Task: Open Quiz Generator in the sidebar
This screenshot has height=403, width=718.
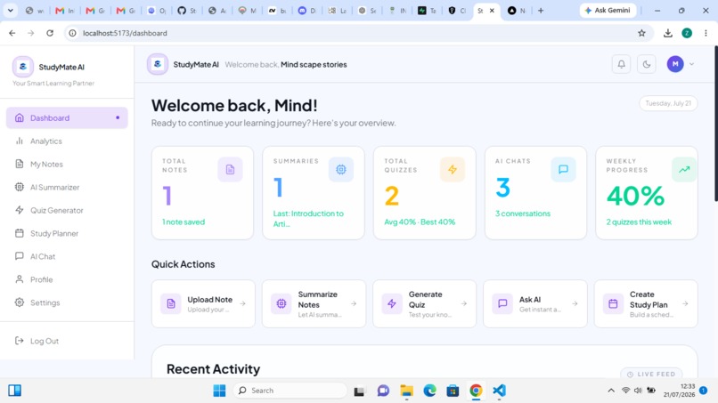Action: [x=67, y=211]
